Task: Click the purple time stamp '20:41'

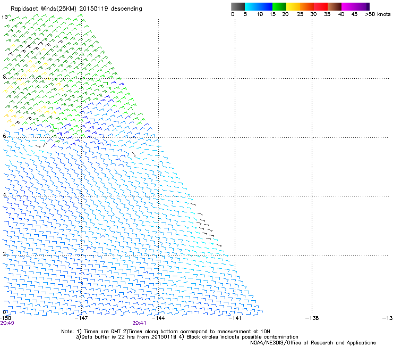Action: (x=139, y=323)
